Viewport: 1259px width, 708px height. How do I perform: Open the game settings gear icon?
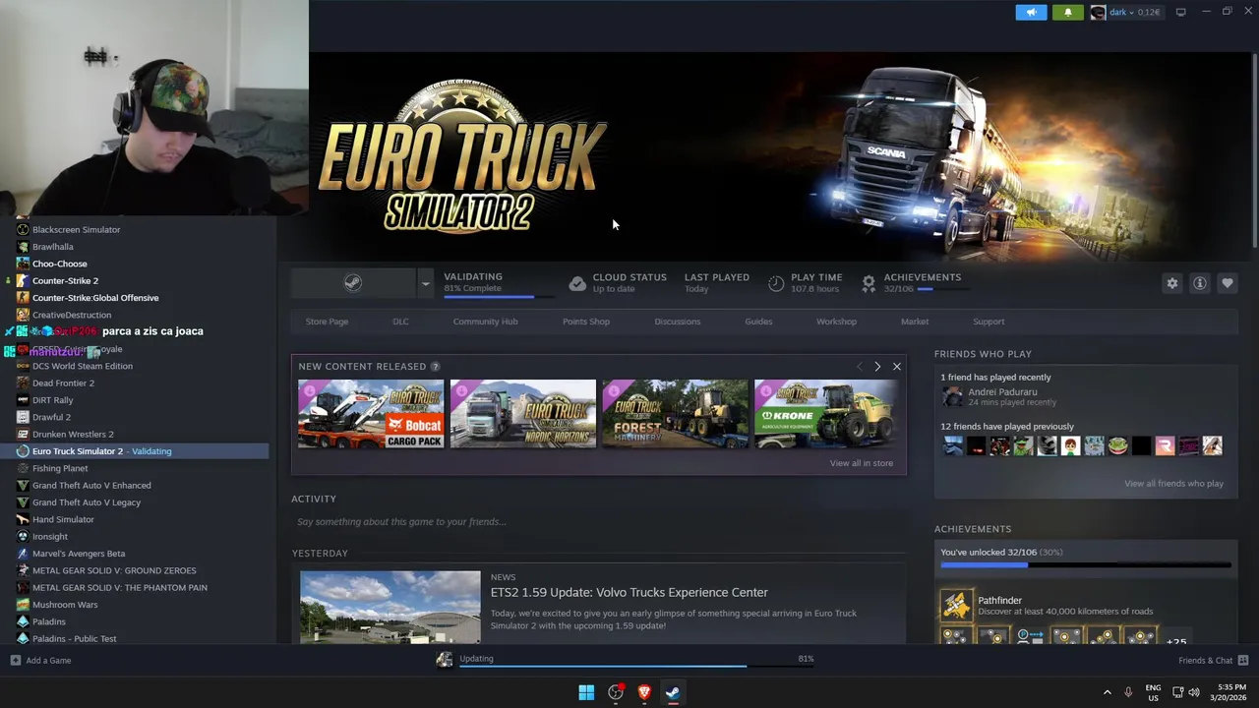click(x=1172, y=283)
